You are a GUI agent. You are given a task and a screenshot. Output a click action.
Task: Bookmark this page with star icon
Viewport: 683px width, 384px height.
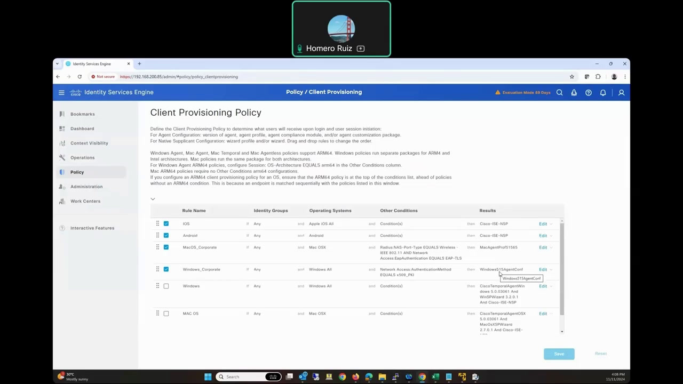(571, 77)
